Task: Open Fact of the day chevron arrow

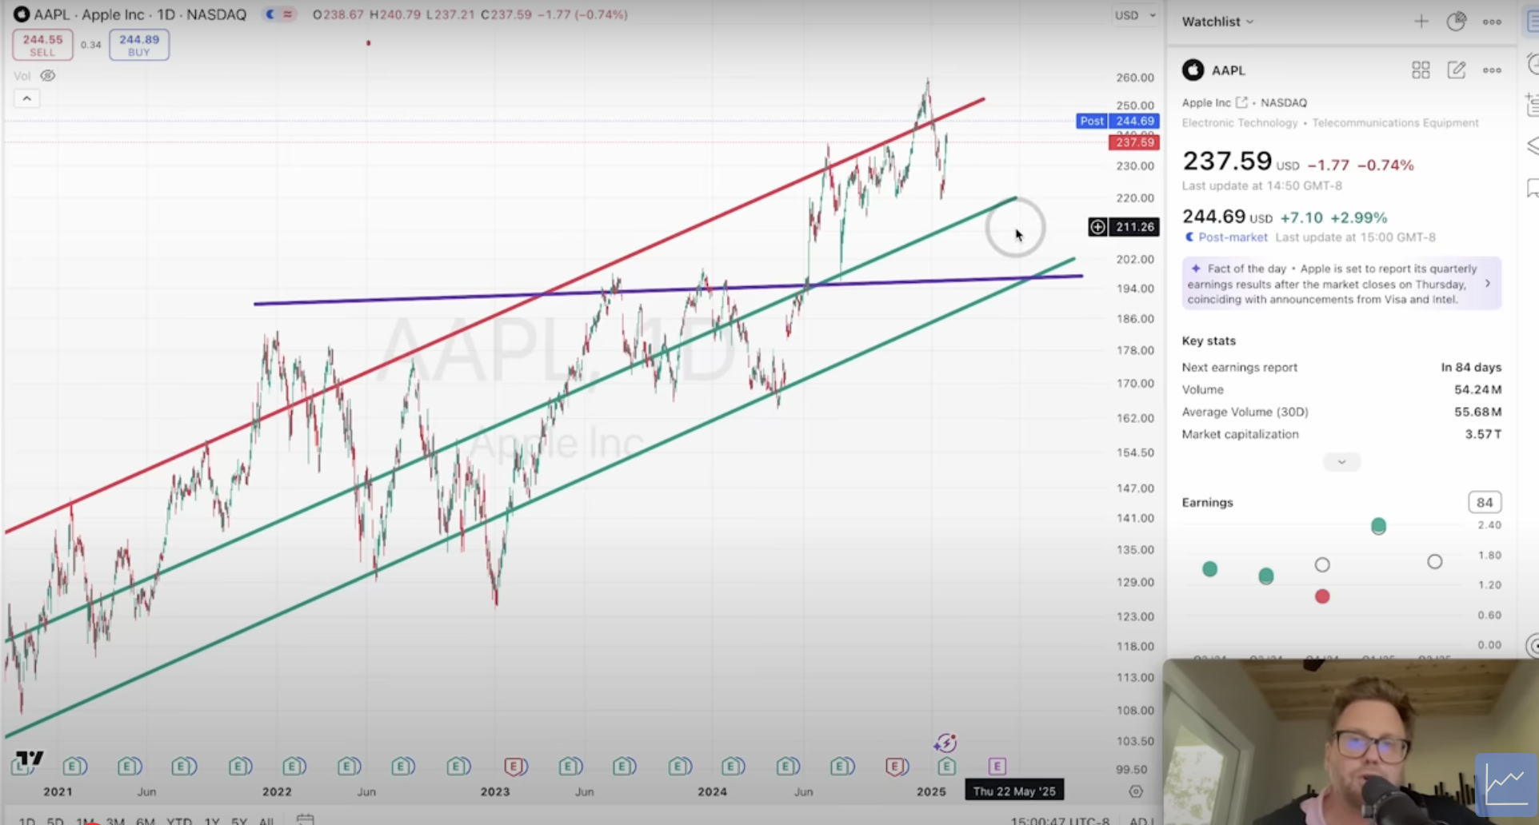Action: [x=1488, y=283]
